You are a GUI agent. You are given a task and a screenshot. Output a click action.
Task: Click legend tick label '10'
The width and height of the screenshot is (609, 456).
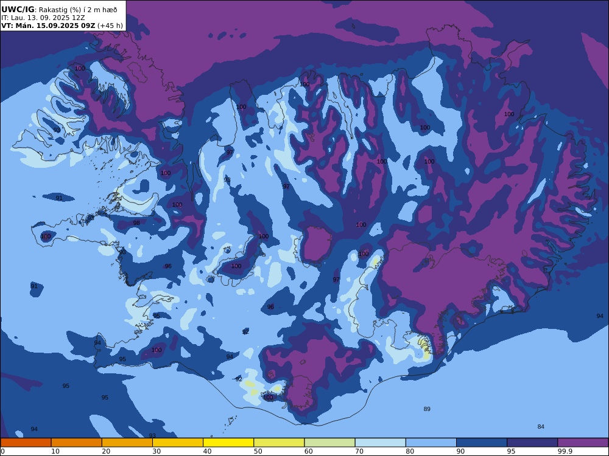[55, 451]
